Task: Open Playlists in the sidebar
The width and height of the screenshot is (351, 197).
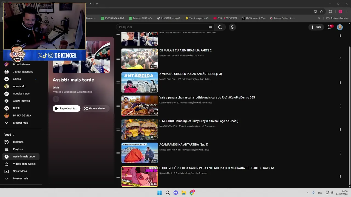Action: 21,149
